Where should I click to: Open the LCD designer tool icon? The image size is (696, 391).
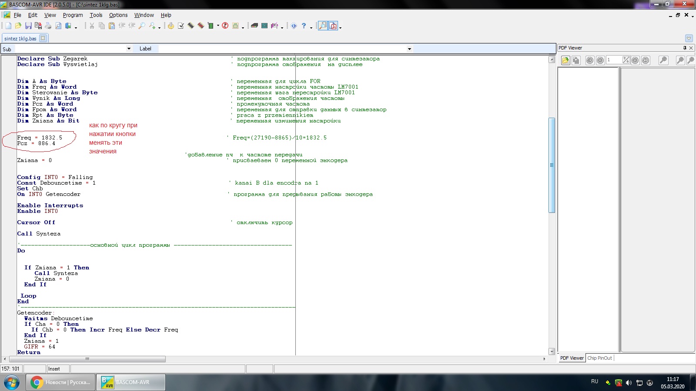(264, 26)
